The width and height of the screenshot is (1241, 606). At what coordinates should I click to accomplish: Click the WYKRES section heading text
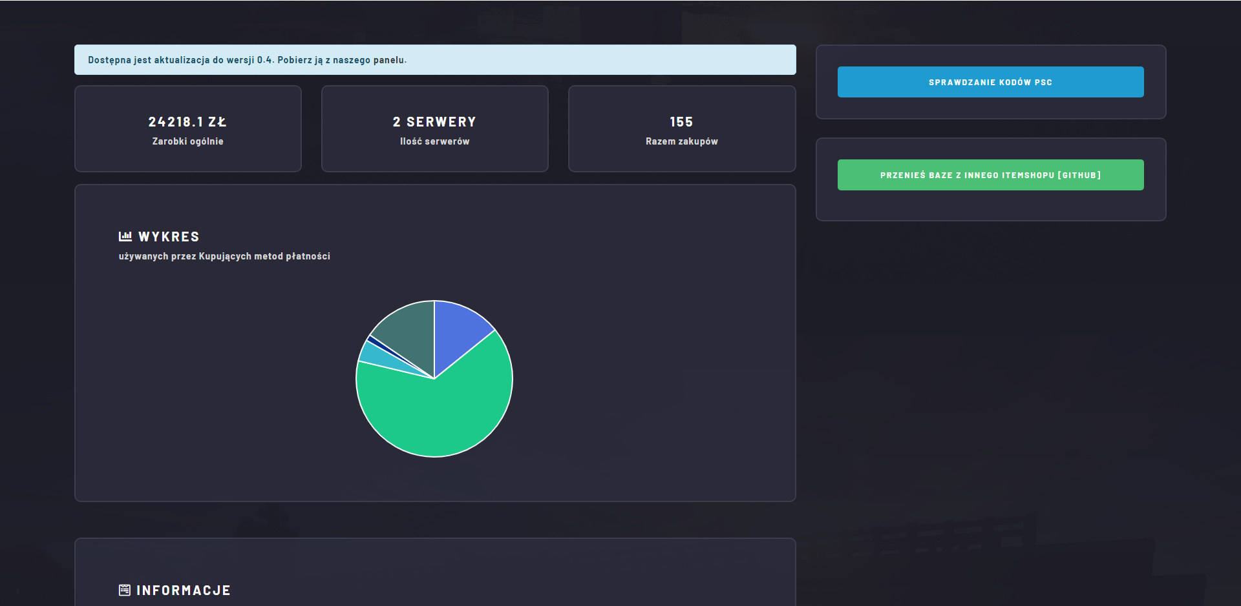(169, 237)
